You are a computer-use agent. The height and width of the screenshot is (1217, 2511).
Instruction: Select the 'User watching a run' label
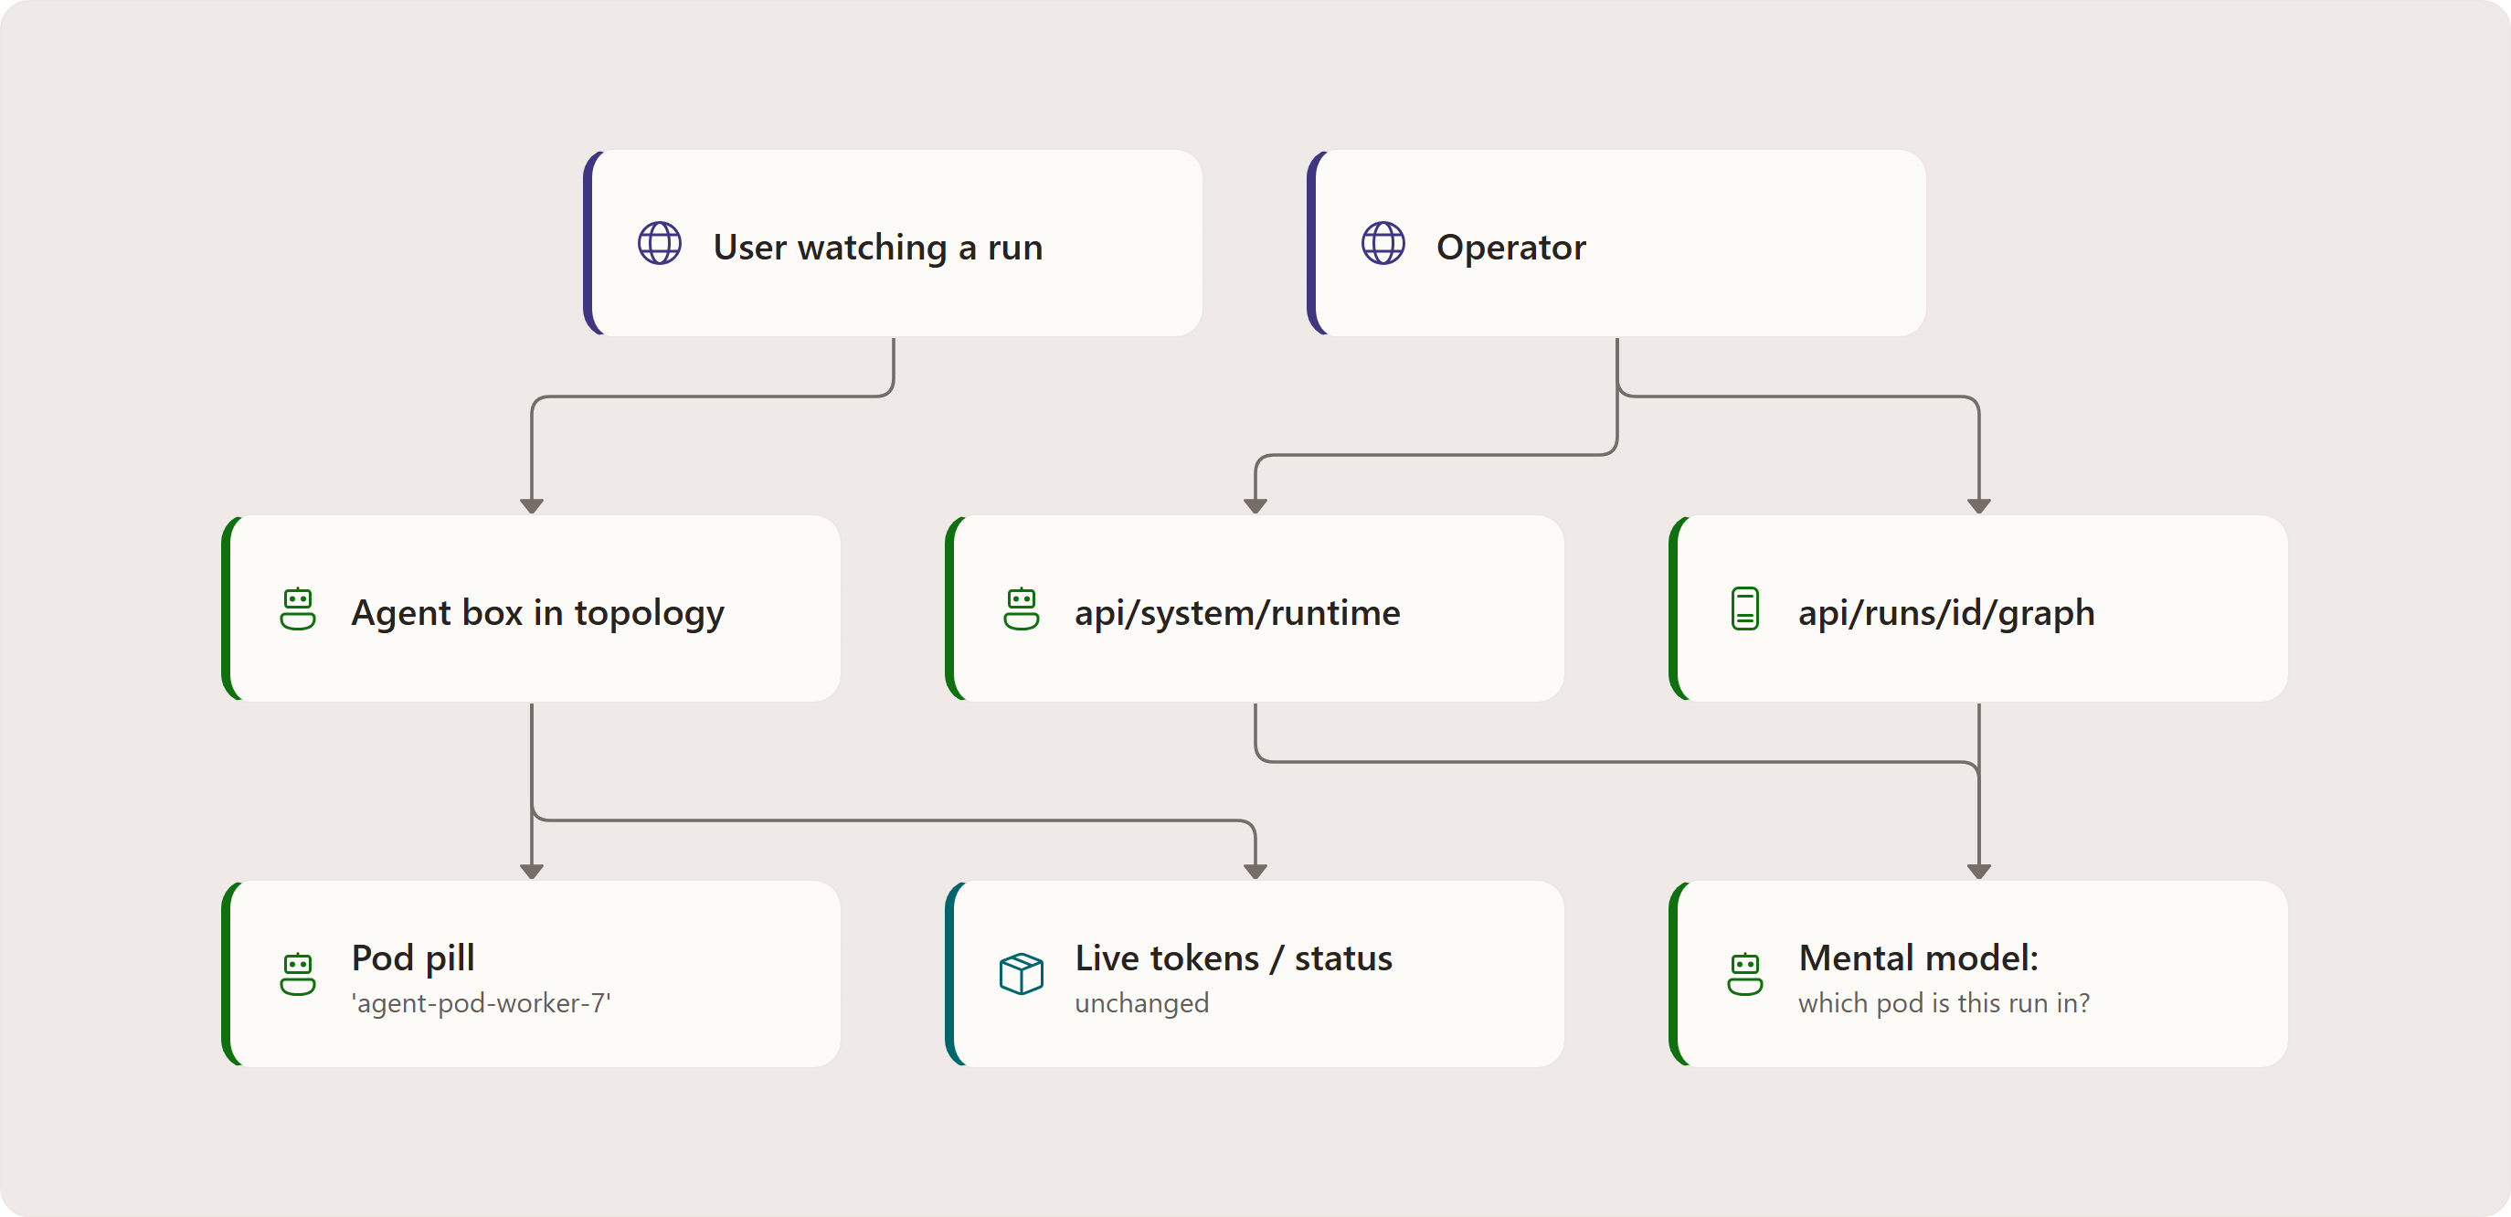pyautogui.click(x=877, y=248)
